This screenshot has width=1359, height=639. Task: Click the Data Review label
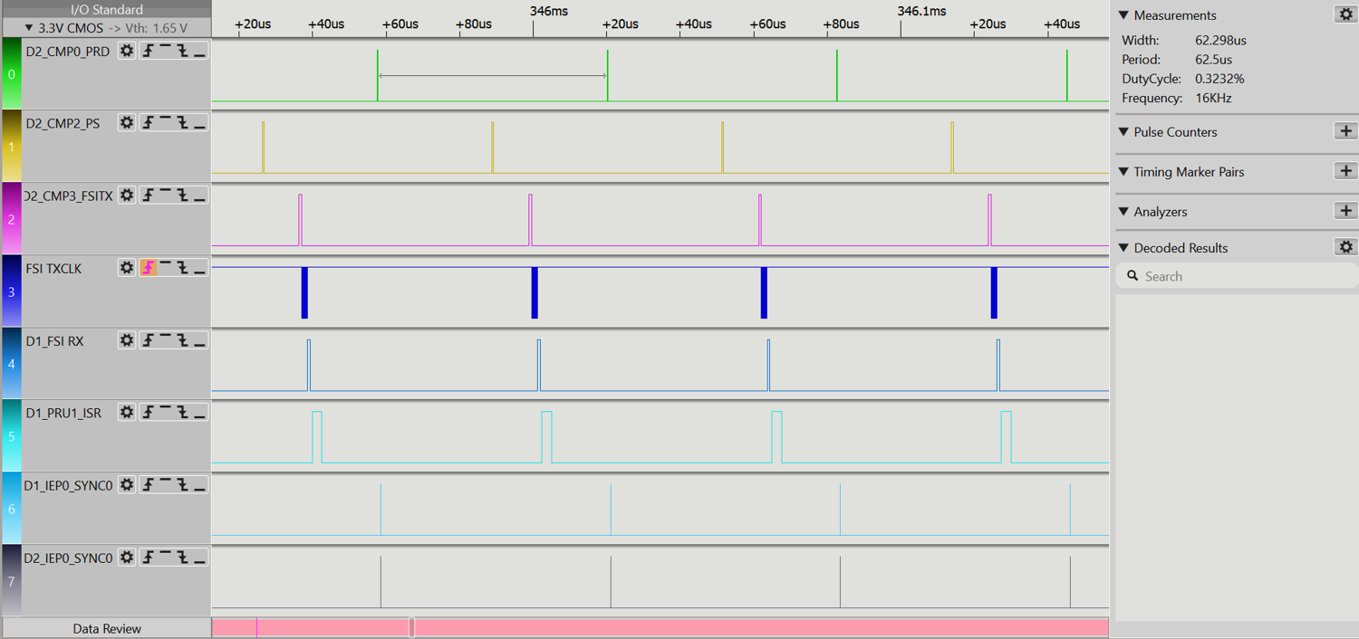pyautogui.click(x=107, y=628)
